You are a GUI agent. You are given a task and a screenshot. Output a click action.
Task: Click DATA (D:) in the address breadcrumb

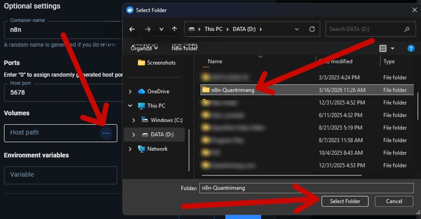[x=244, y=29]
